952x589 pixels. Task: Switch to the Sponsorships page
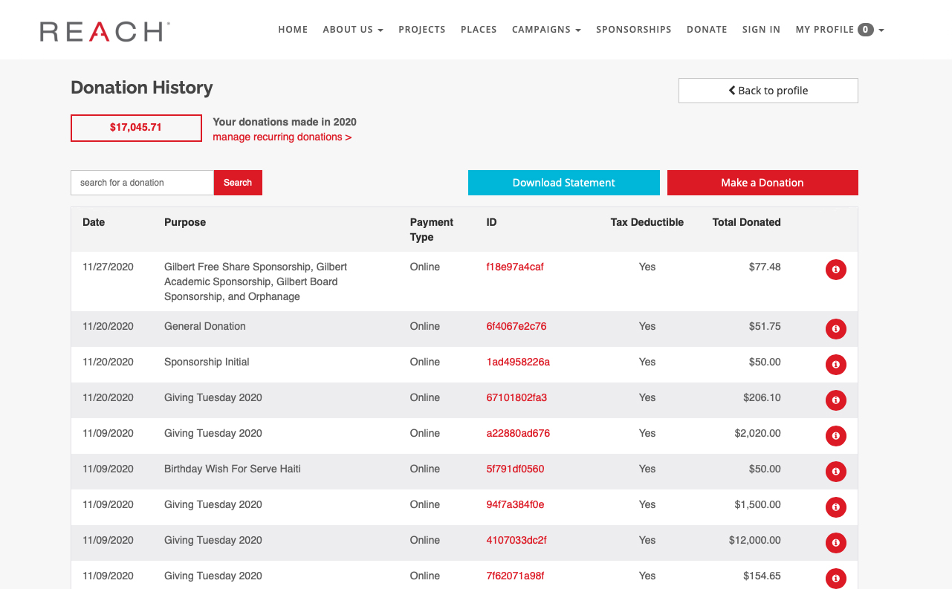[x=633, y=30]
